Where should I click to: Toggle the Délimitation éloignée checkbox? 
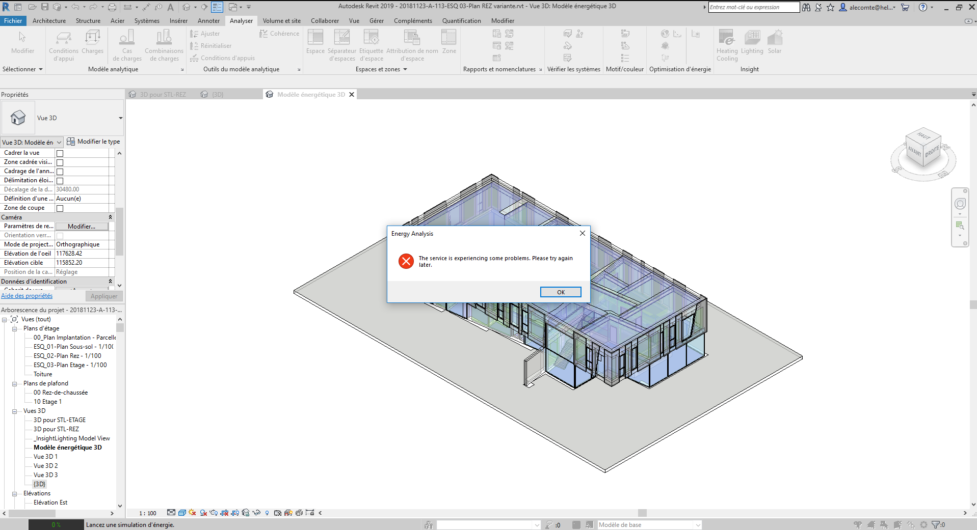click(x=60, y=181)
